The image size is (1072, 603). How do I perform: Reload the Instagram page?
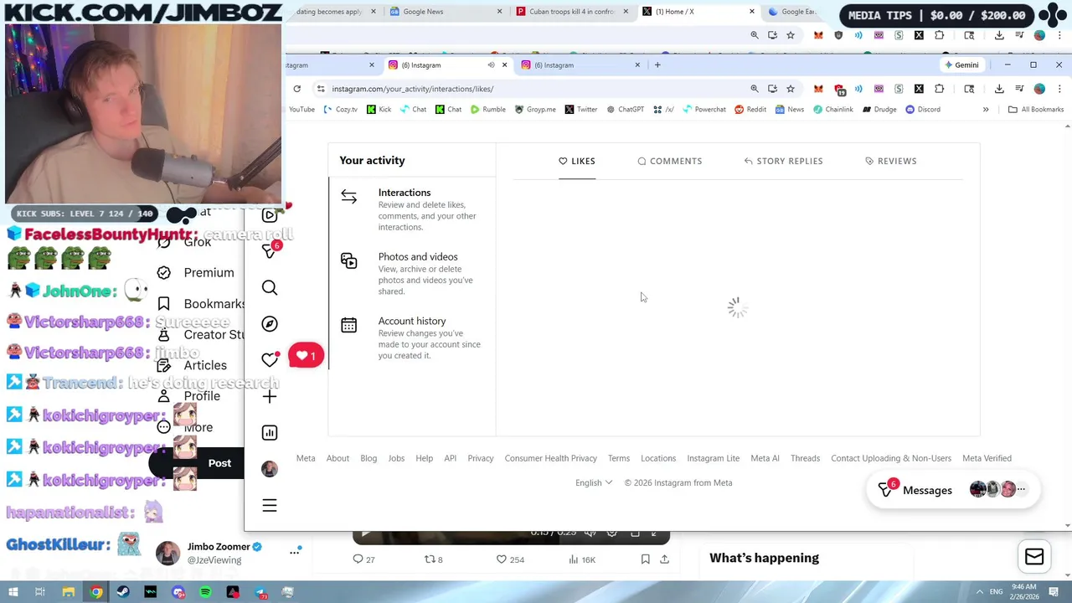(297, 89)
